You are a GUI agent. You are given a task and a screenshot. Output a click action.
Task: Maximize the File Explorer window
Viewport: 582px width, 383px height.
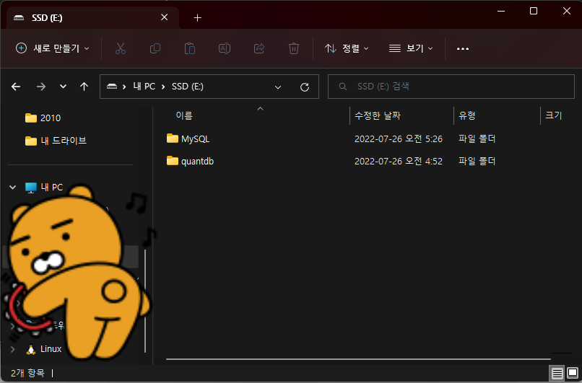click(x=534, y=11)
